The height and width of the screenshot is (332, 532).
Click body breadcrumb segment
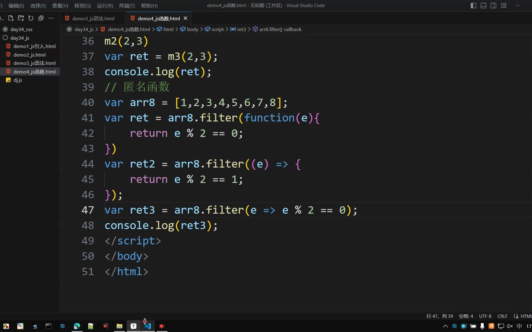192,29
